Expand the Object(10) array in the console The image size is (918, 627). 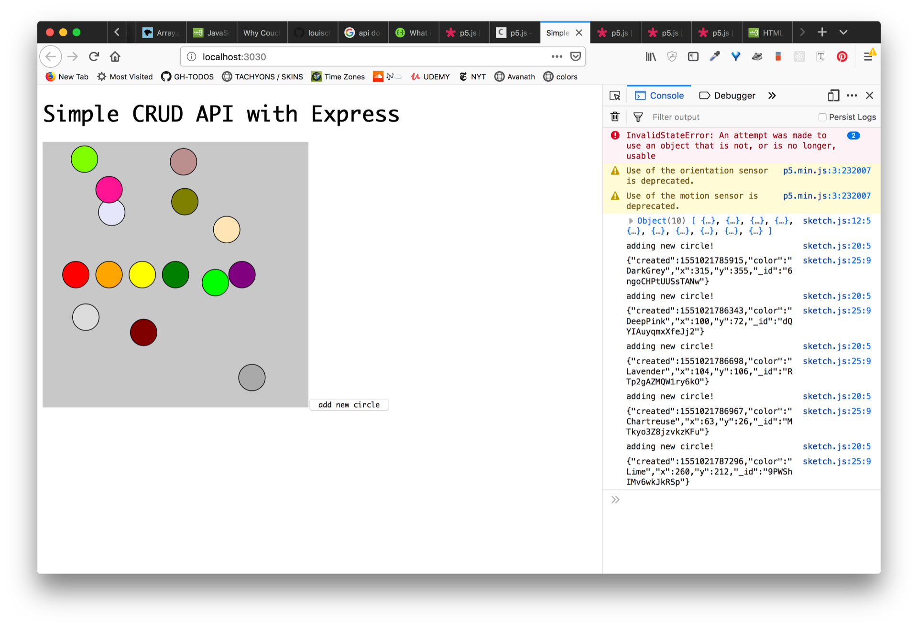click(x=631, y=221)
